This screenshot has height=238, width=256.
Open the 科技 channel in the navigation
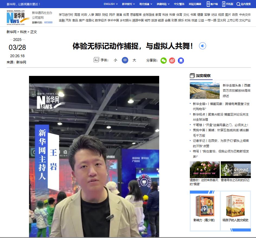165,15
